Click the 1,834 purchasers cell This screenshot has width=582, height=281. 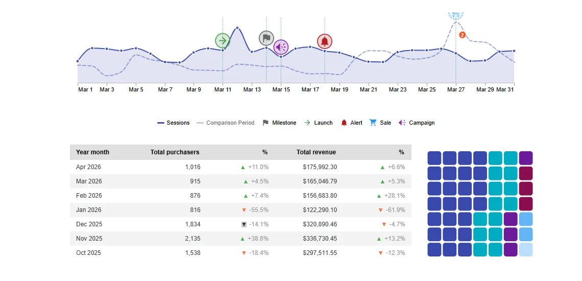pyautogui.click(x=192, y=224)
